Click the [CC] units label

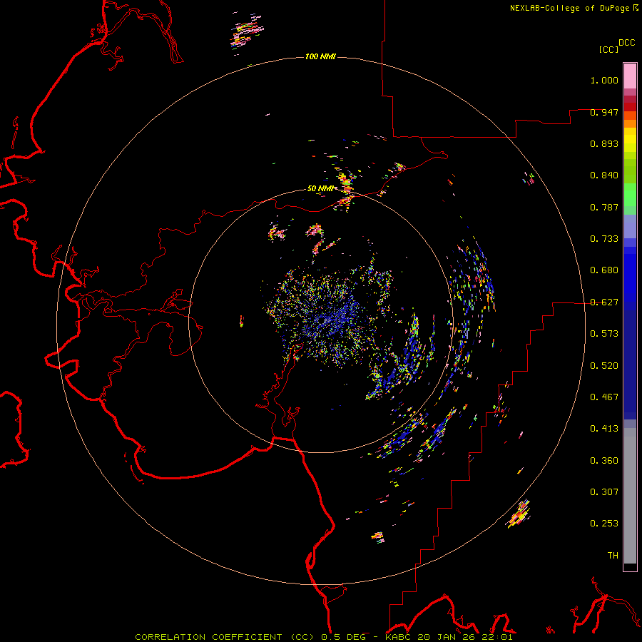coord(609,49)
